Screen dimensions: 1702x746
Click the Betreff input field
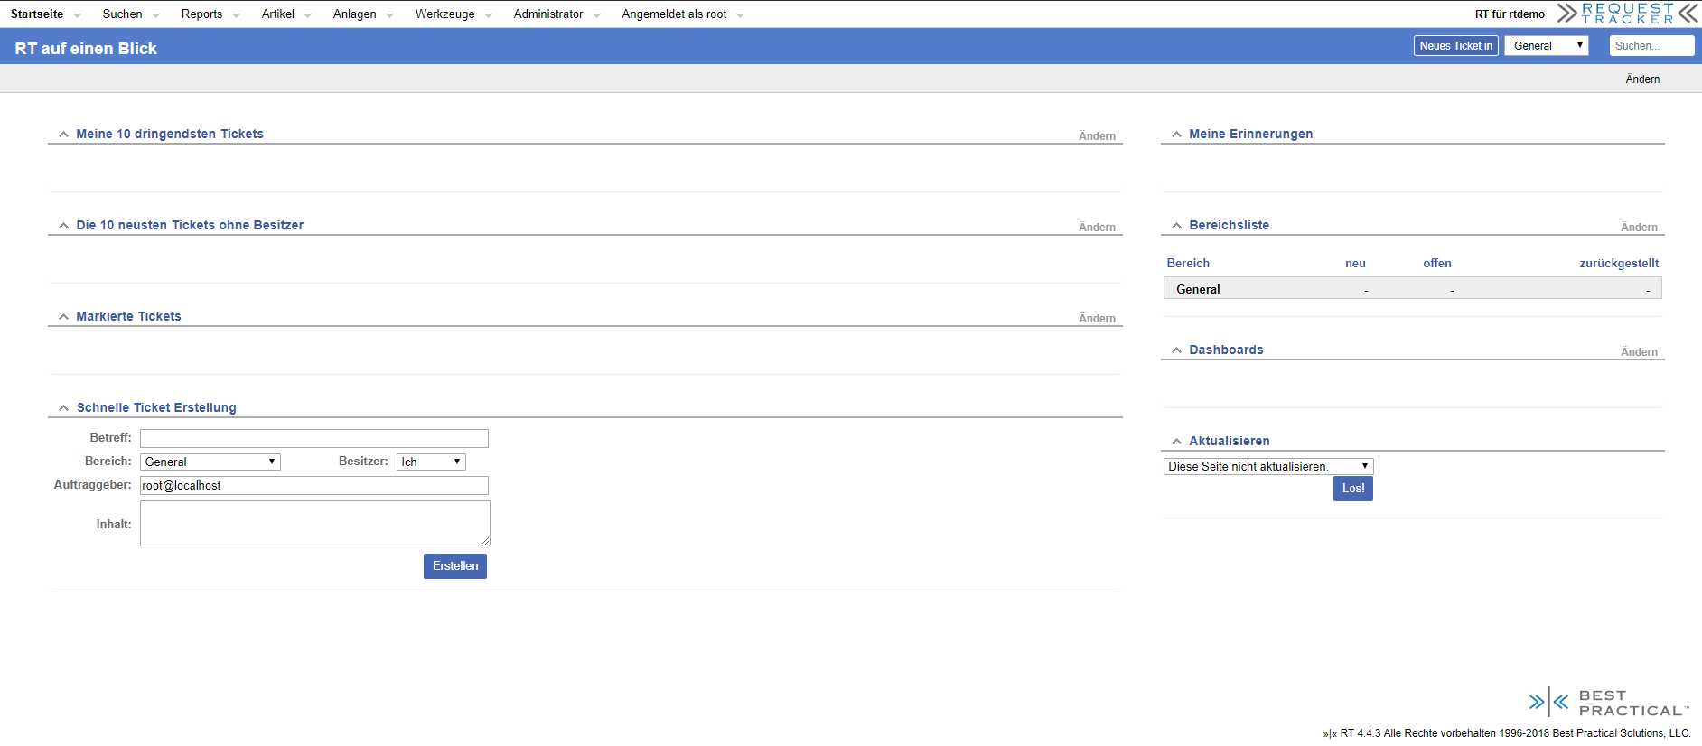click(x=313, y=439)
